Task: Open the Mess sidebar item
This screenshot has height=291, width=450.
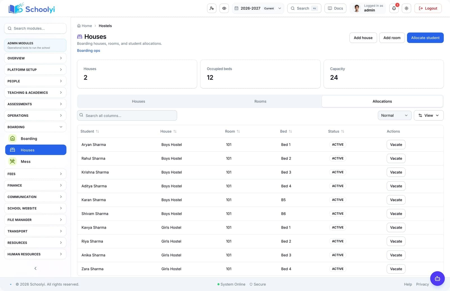Action: pos(36,162)
